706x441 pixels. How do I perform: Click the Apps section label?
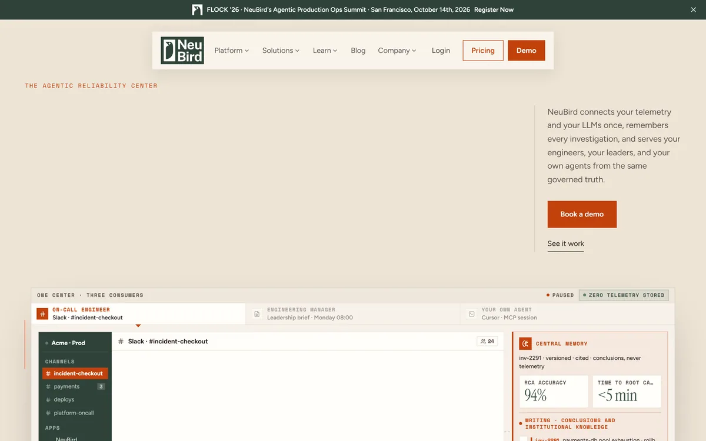[52, 428]
